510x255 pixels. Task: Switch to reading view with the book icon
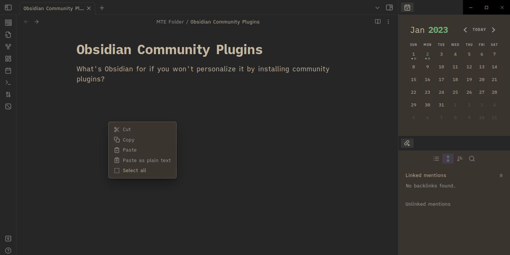tap(378, 22)
